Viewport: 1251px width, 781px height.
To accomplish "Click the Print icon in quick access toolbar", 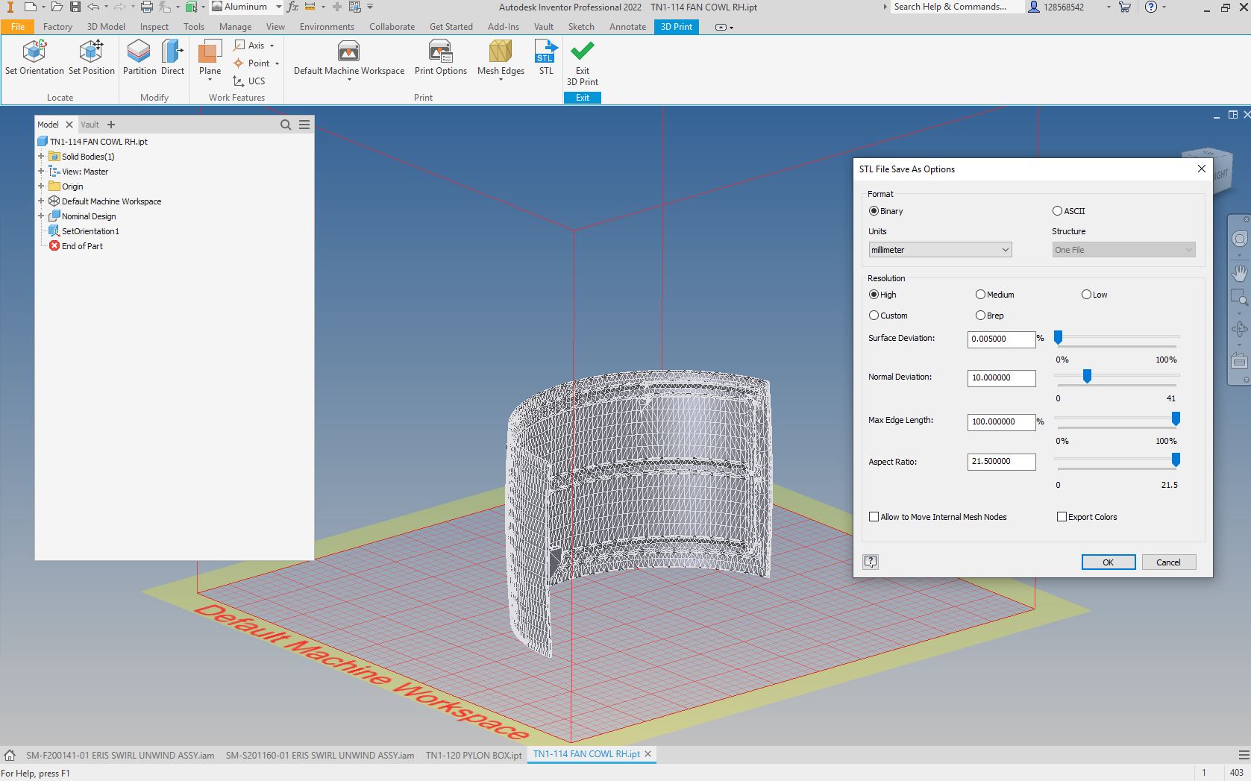I will (x=147, y=7).
